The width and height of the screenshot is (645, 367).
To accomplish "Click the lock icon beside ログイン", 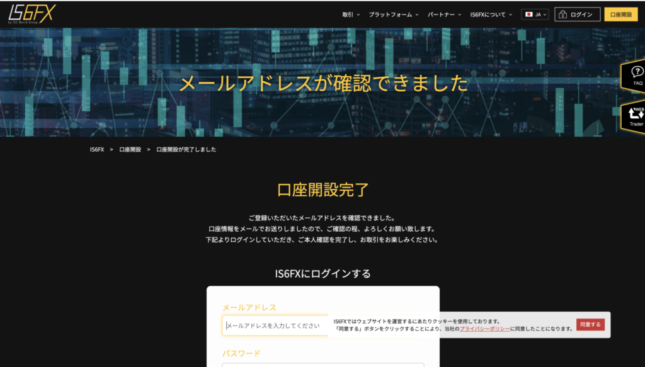I will pos(562,14).
